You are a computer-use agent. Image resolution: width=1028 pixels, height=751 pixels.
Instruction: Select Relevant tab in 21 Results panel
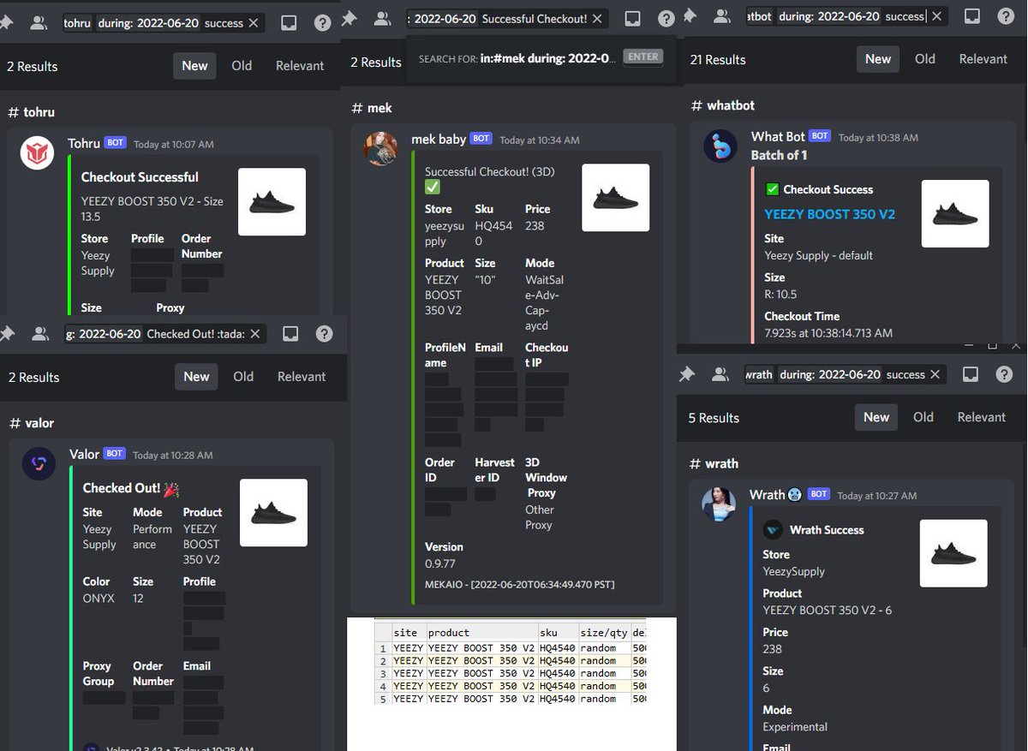[983, 59]
